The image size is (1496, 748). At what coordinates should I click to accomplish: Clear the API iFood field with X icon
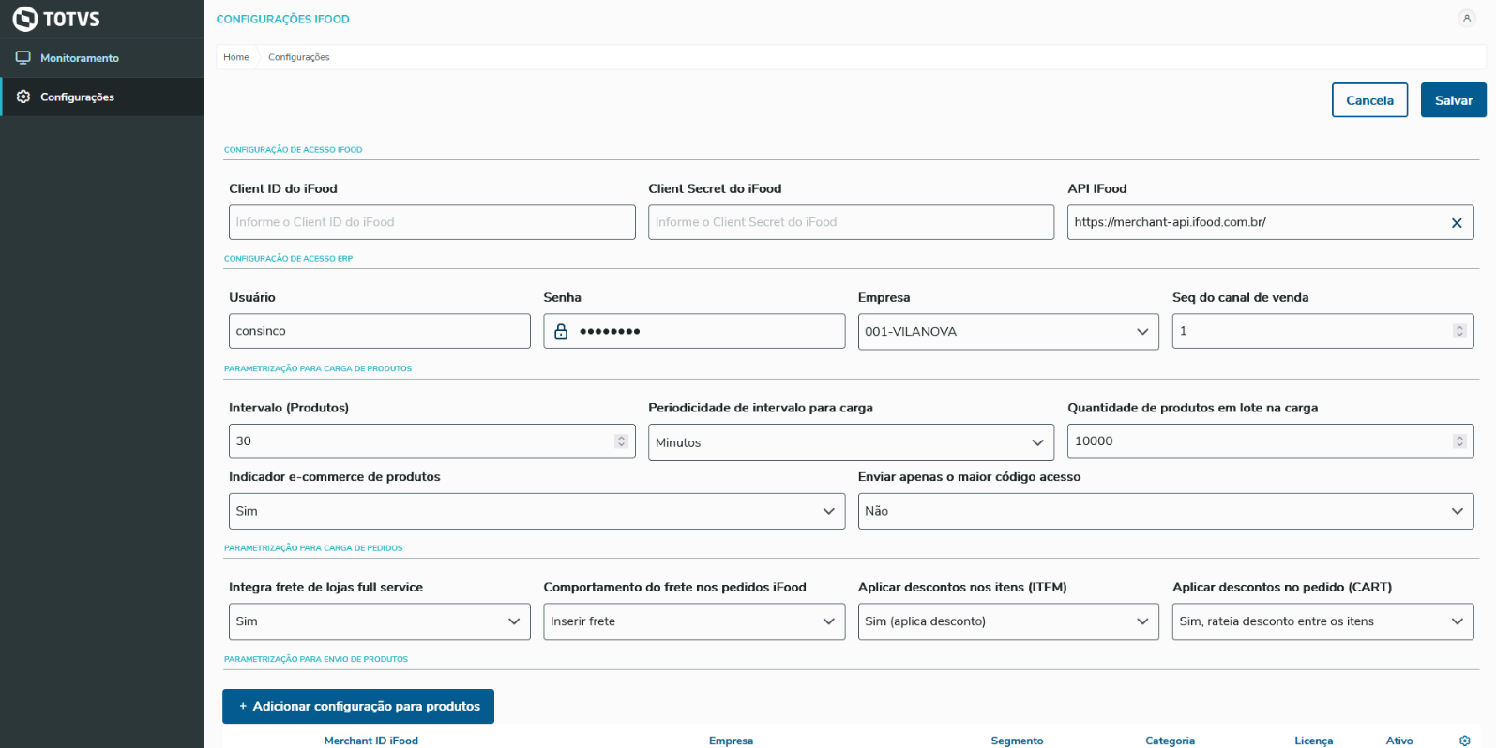coord(1457,223)
